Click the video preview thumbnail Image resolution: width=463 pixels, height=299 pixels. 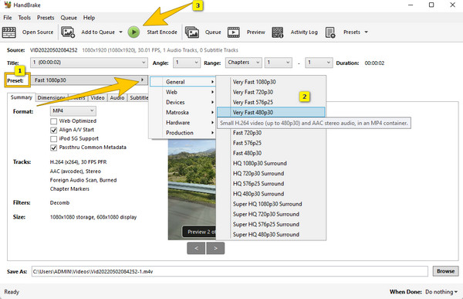pos(192,189)
